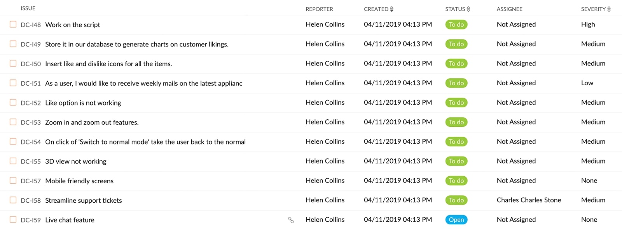
Task: Click the issue ID DC-I52
Action: click(x=31, y=103)
